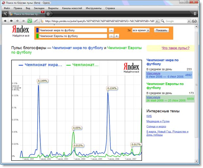This screenshot has height=168, width=203.
Task: Open Максимум link for 26 Май 2008
Action: point(153,97)
